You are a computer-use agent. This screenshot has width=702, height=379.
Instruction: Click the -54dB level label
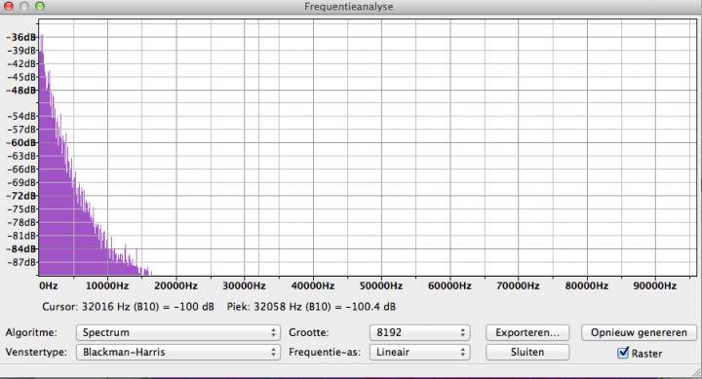pos(21,116)
